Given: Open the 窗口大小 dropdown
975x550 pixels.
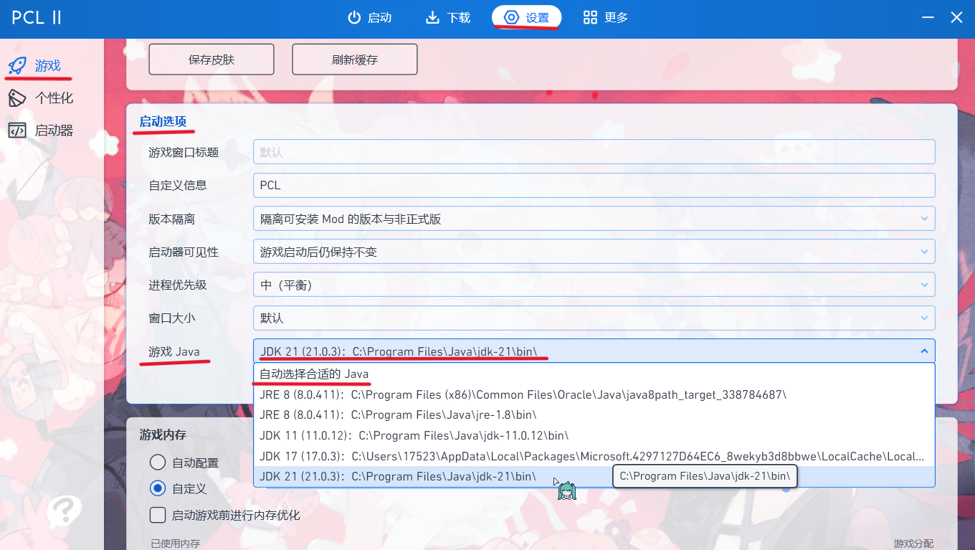Looking at the screenshot, I should (x=594, y=318).
